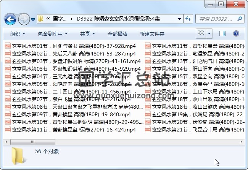
Task: Select file 玄空风水第04节，三元九运
Action: pyautogui.click(x=68, y=76)
